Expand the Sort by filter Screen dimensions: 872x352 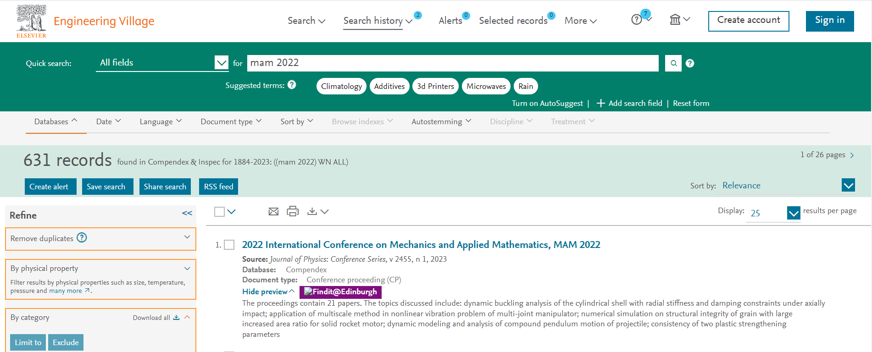click(297, 121)
